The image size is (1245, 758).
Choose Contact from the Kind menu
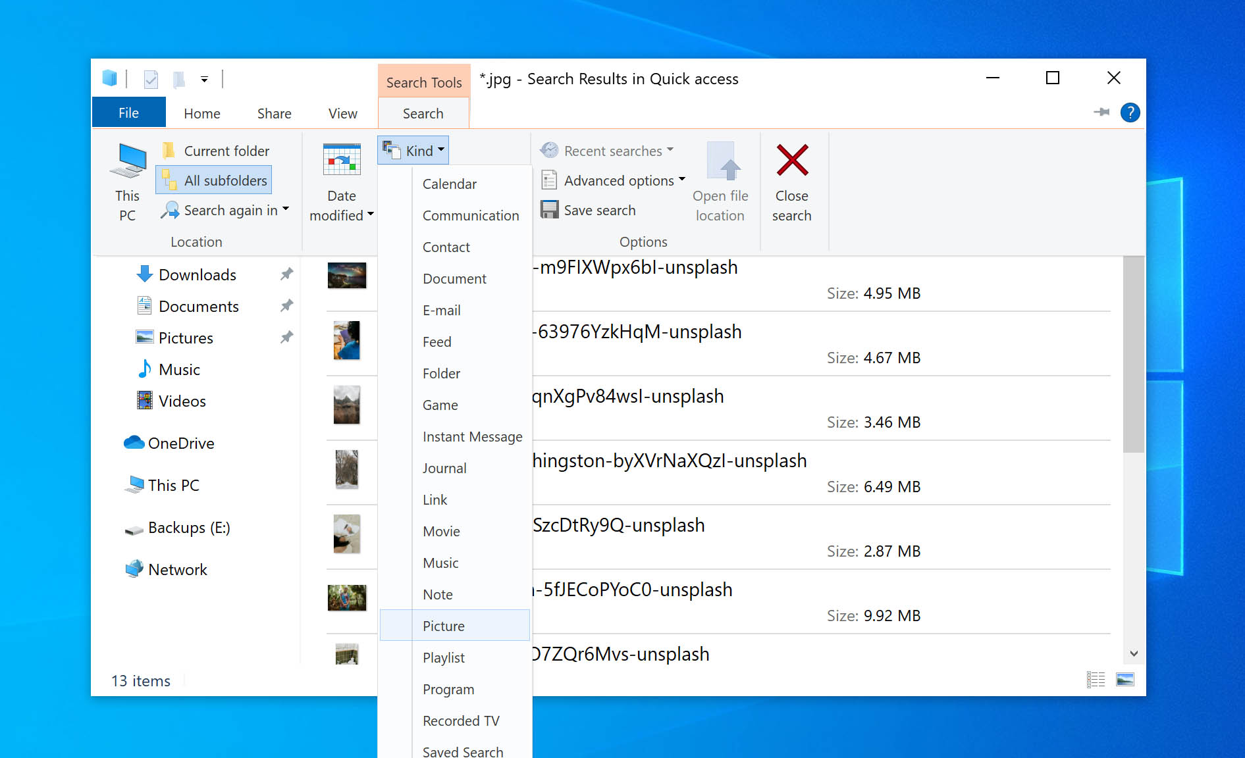click(455, 247)
